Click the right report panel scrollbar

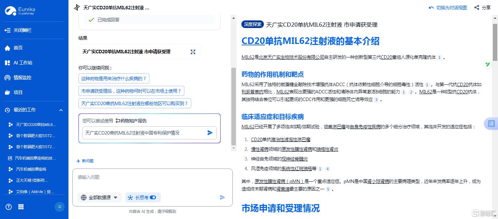pyautogui.click(x=495, y=42)
